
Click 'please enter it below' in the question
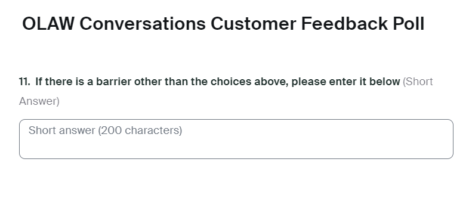pos(345,82)
